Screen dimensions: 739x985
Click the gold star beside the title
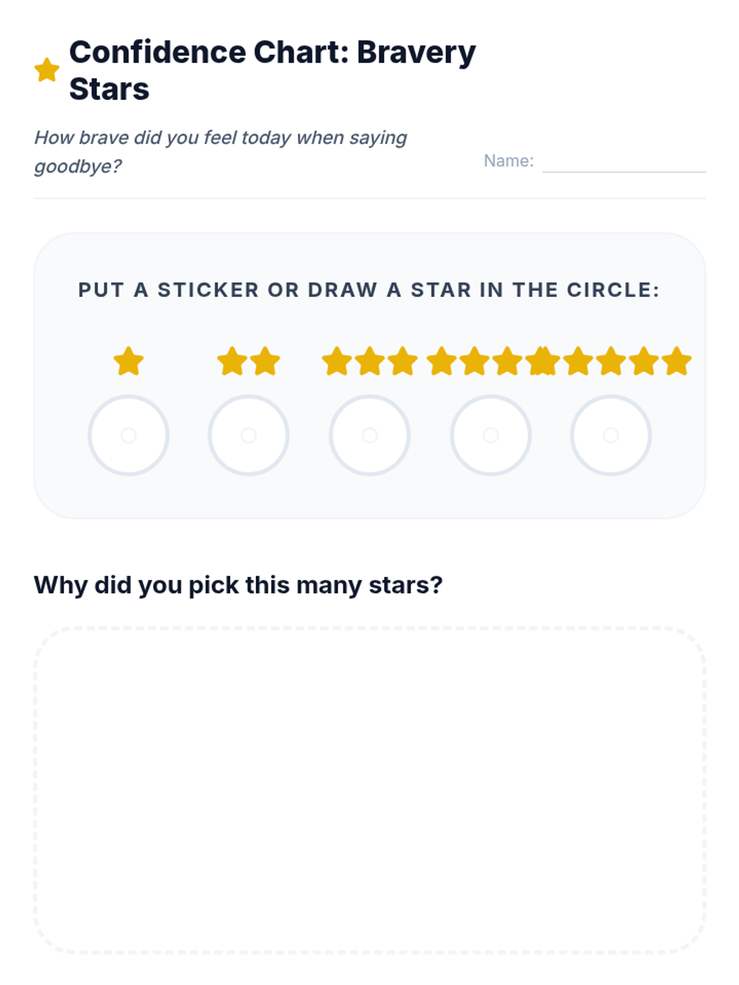[47, 70]
